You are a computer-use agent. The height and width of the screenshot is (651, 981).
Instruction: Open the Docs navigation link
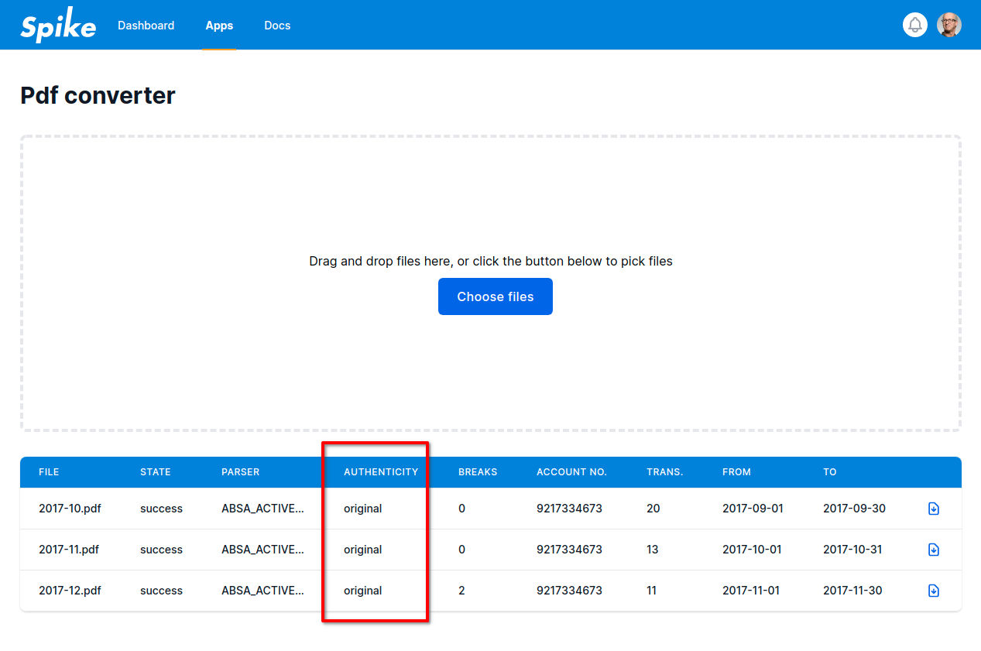coord(277,26)
